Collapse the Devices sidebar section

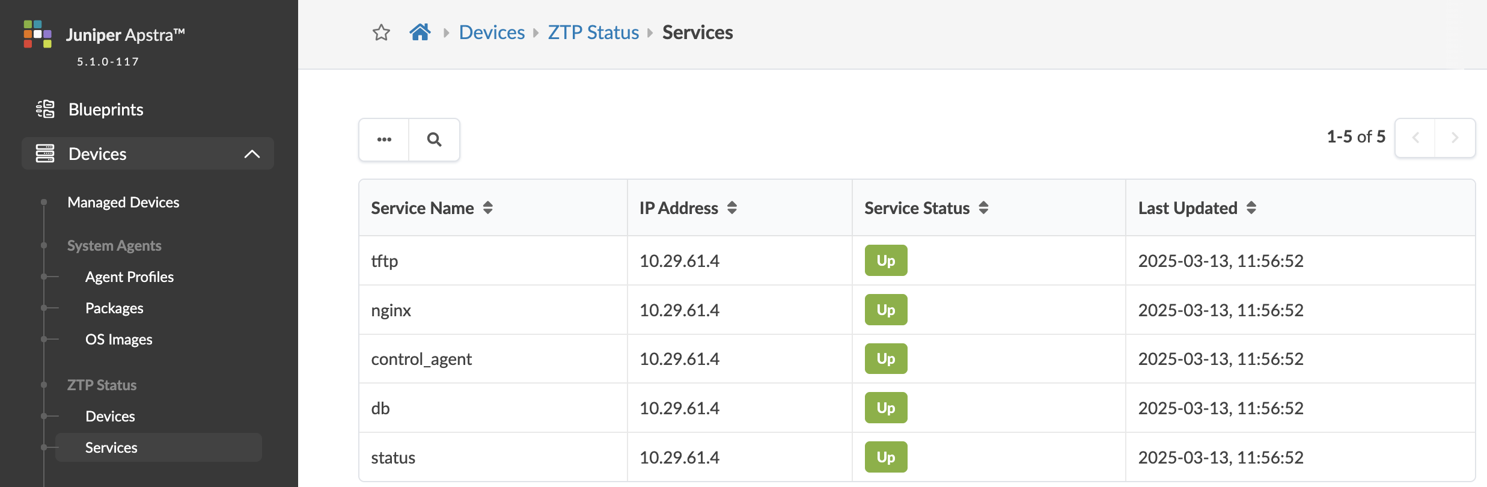point(252,154)
